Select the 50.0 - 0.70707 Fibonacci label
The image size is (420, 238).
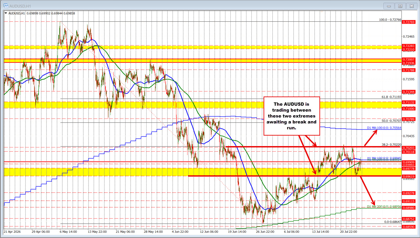coord(391,121)
